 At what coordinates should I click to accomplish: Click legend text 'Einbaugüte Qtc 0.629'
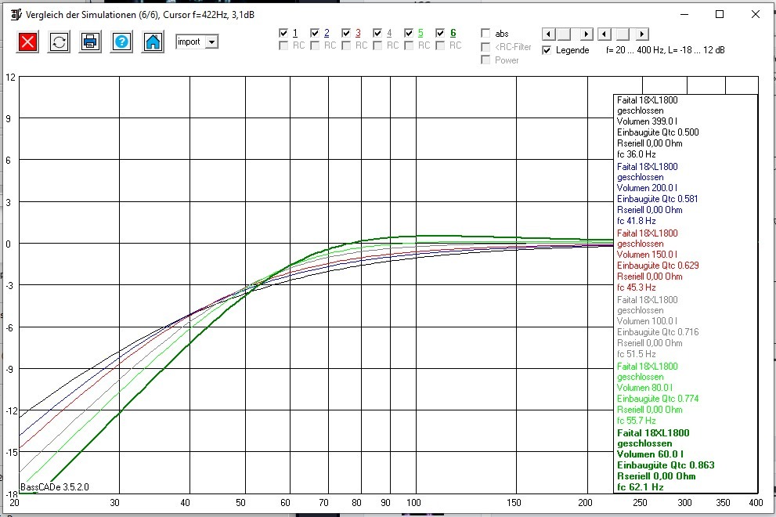click(658, 266)
